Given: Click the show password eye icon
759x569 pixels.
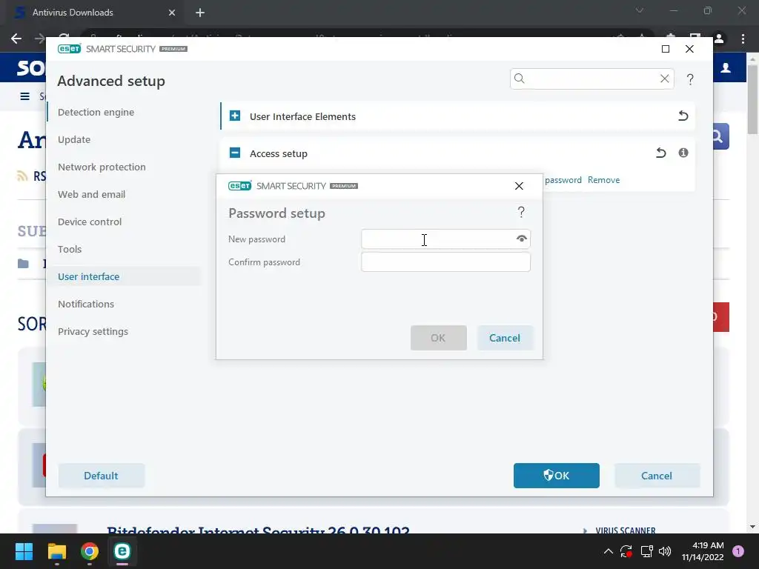Looking at the screenshot, I should pyautogui.click(x=521, y=239).
